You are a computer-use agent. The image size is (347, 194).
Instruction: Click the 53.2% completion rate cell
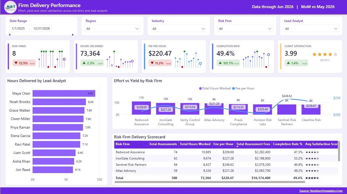[x=298, y=158]
